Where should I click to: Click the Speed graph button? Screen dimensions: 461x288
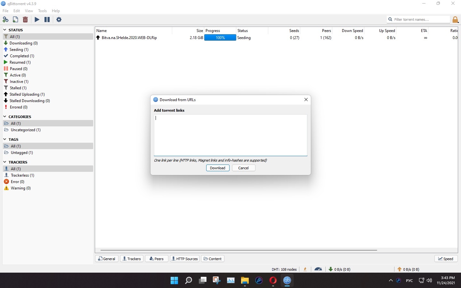(x=446, y=259)
